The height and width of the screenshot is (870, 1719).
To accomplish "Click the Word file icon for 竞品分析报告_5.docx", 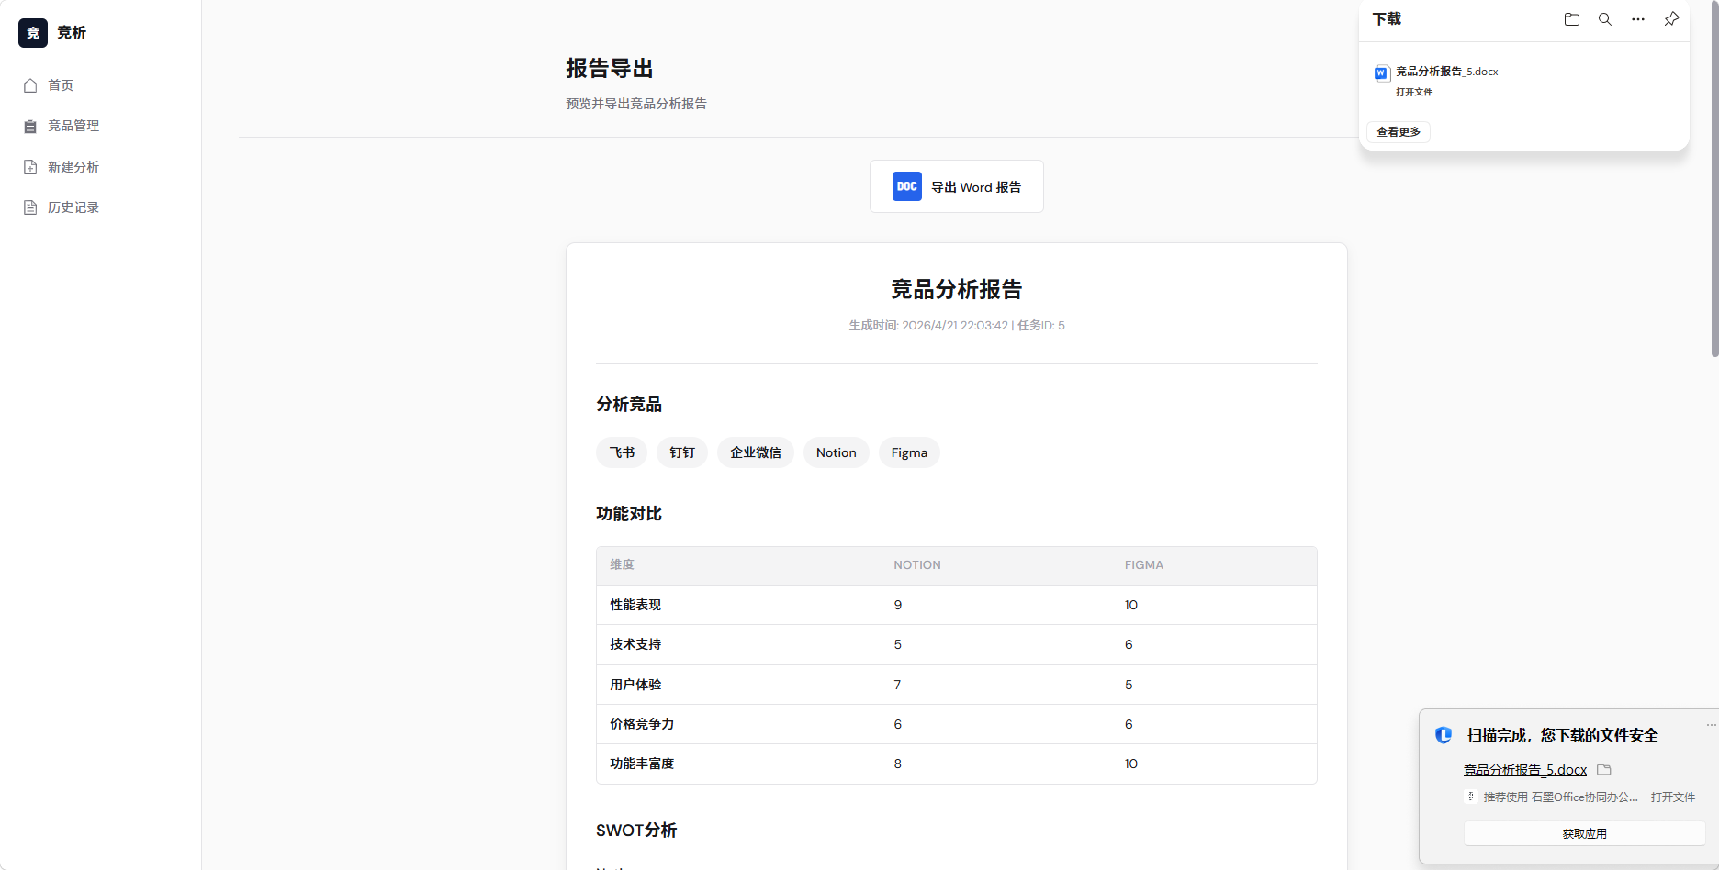I will pyautogui.click(x=1381, y=73).
